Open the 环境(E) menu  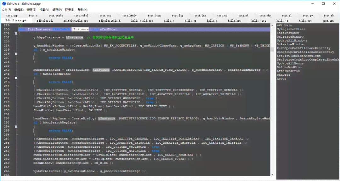point(70,10)
